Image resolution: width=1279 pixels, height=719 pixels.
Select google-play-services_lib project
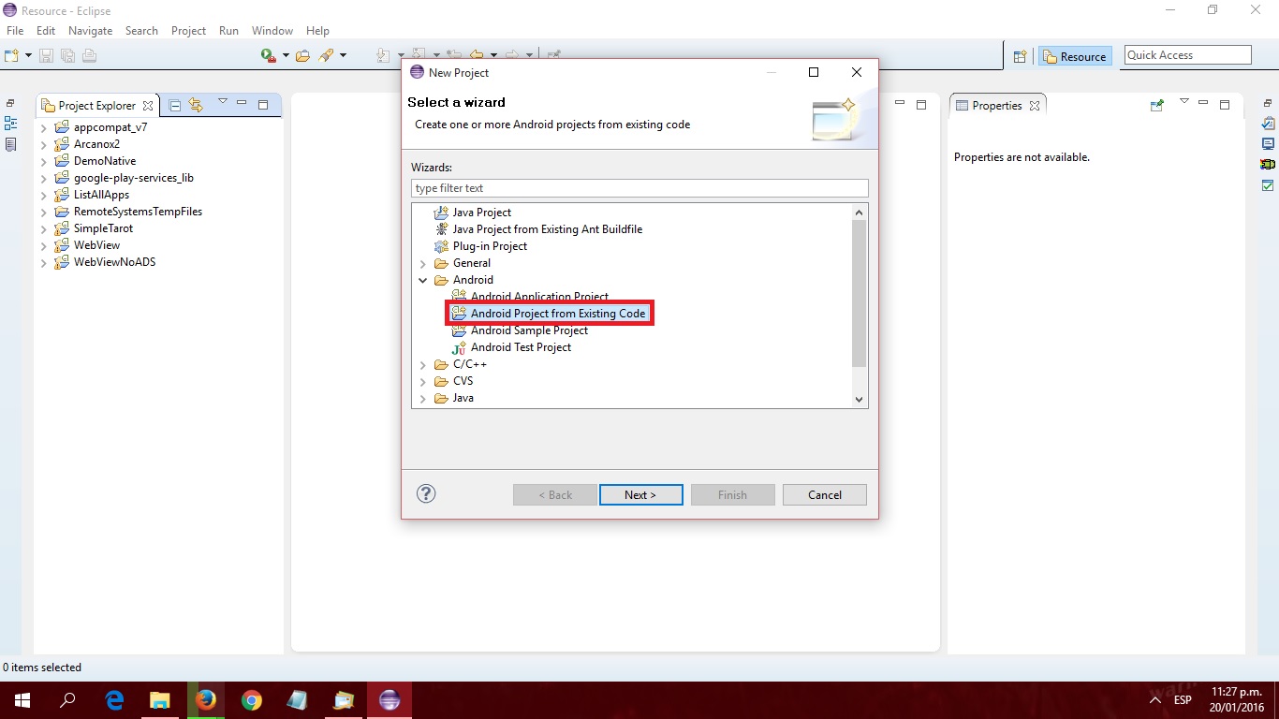click(133, 178)
